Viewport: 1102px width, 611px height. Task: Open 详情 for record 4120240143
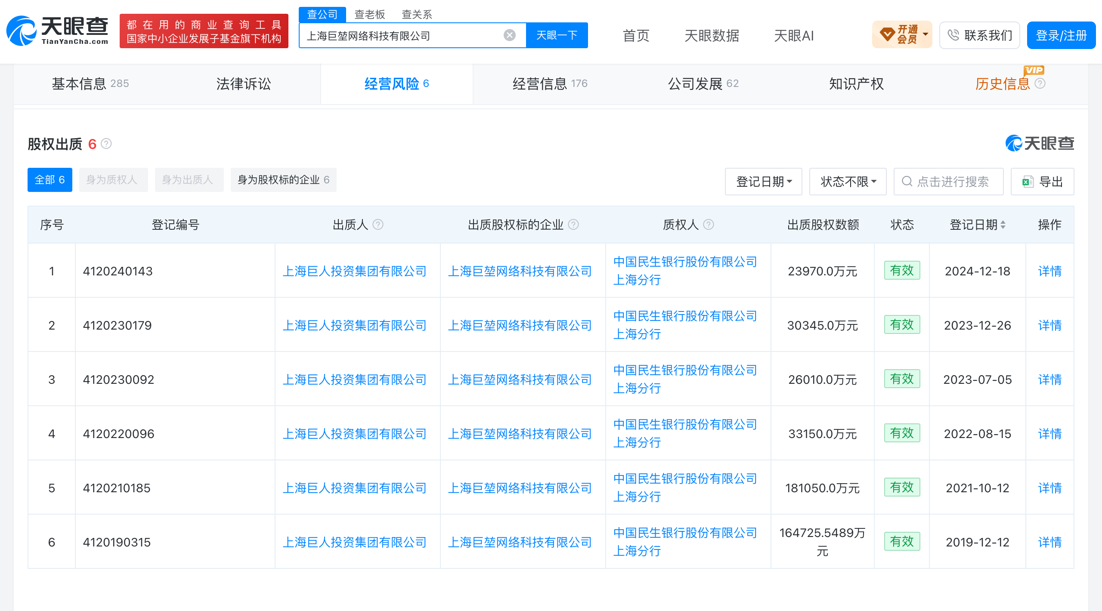[1050, 271]
